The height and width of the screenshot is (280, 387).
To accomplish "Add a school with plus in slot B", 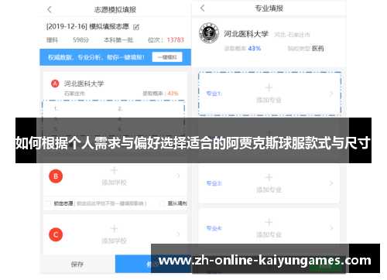I will click(114, 170).
